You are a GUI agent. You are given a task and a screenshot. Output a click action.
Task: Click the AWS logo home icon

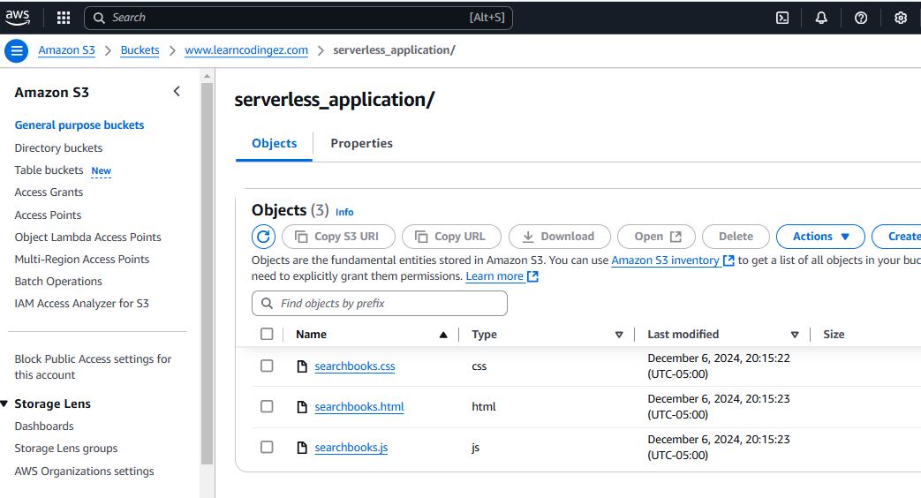pyautogui.click(x=17, y=18)
